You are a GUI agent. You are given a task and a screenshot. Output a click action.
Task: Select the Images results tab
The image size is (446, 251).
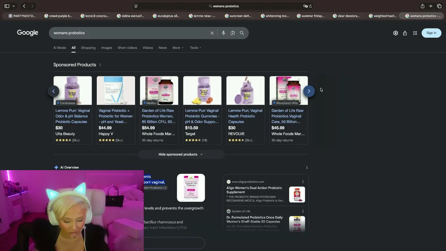tap(107, 48)
